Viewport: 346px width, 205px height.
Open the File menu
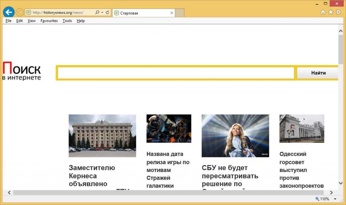(x=8, y=21)
